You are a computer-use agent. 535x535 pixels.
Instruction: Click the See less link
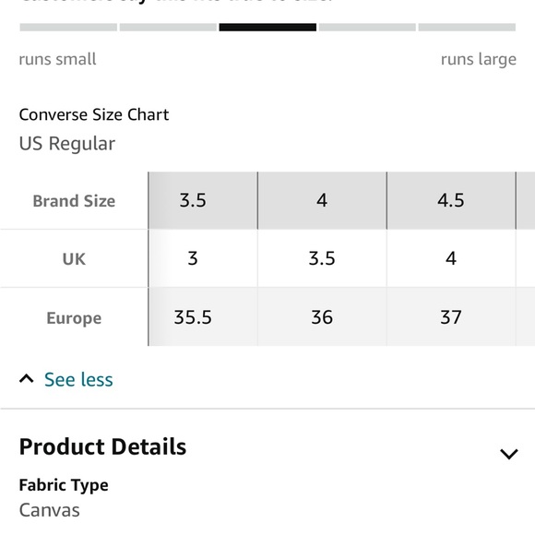[x=78, y=379]
